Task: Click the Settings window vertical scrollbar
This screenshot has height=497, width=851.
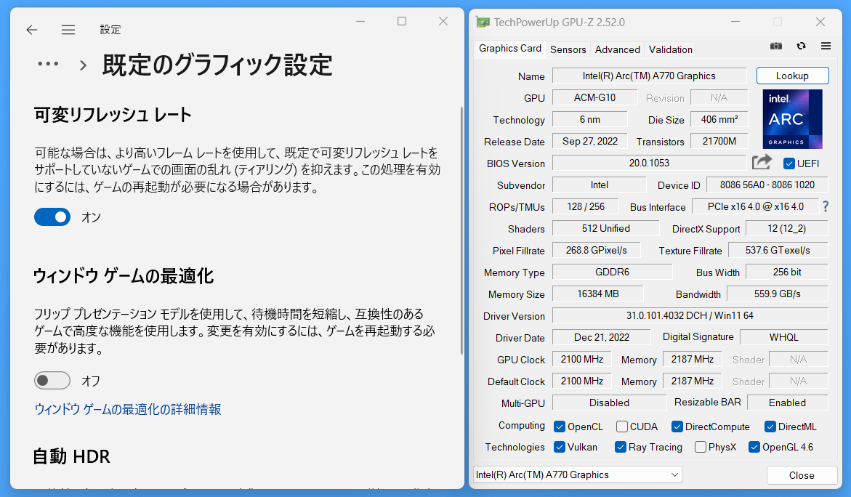Action: (x=461, y=230)
